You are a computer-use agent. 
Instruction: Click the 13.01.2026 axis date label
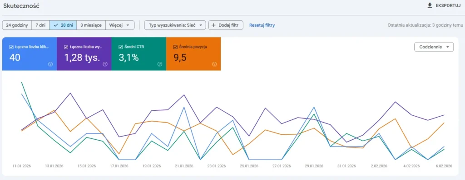point(54,166)
